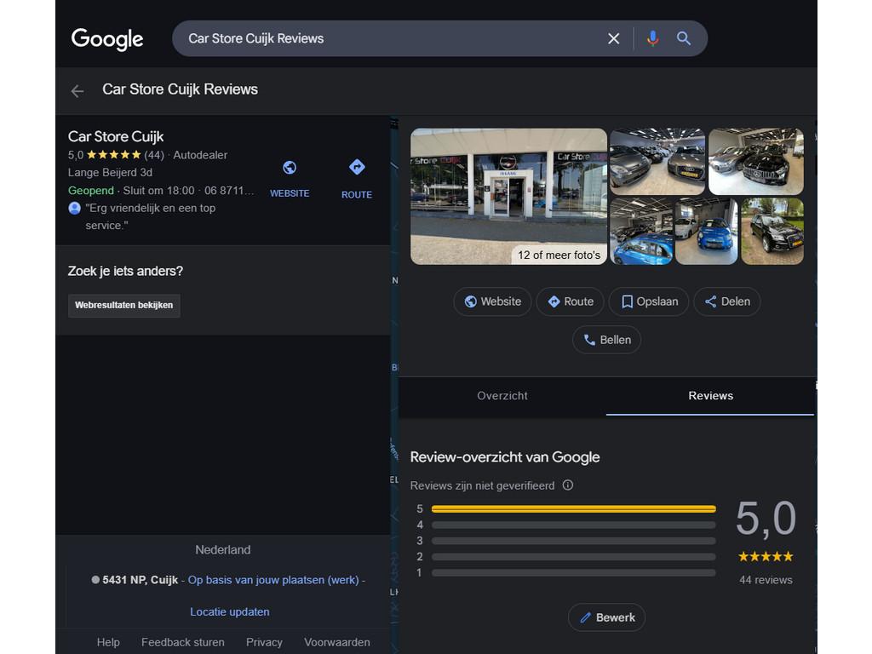Click the magnifying glass search icon
The image size is (872, 654).
click(684, 38)
